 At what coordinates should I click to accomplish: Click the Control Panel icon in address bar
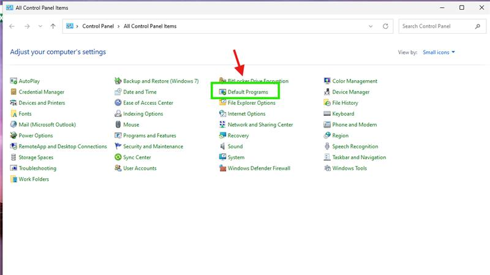tap(70, 26)
